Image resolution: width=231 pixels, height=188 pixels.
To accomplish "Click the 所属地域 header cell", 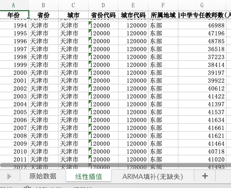I will coord(163,15).
